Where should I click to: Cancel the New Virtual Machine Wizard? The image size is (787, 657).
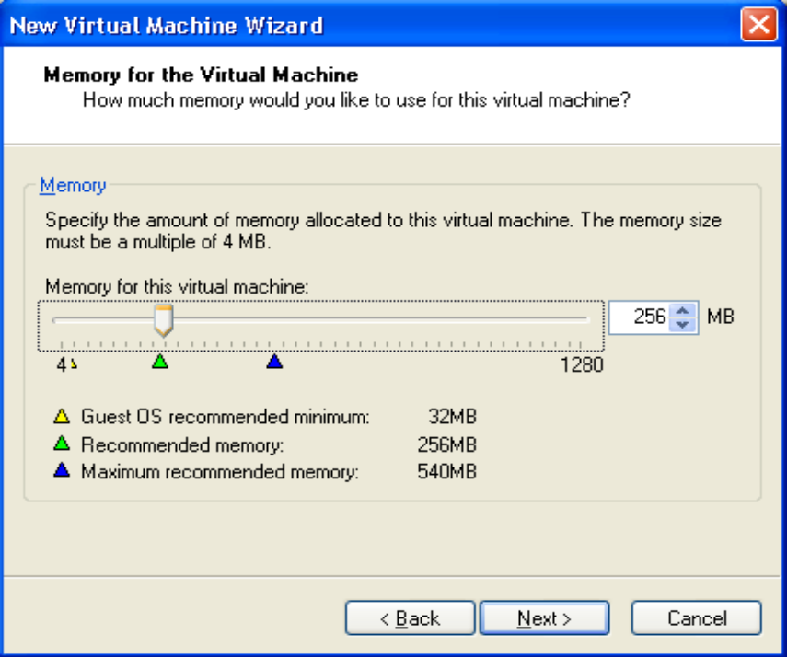point(696,618)
